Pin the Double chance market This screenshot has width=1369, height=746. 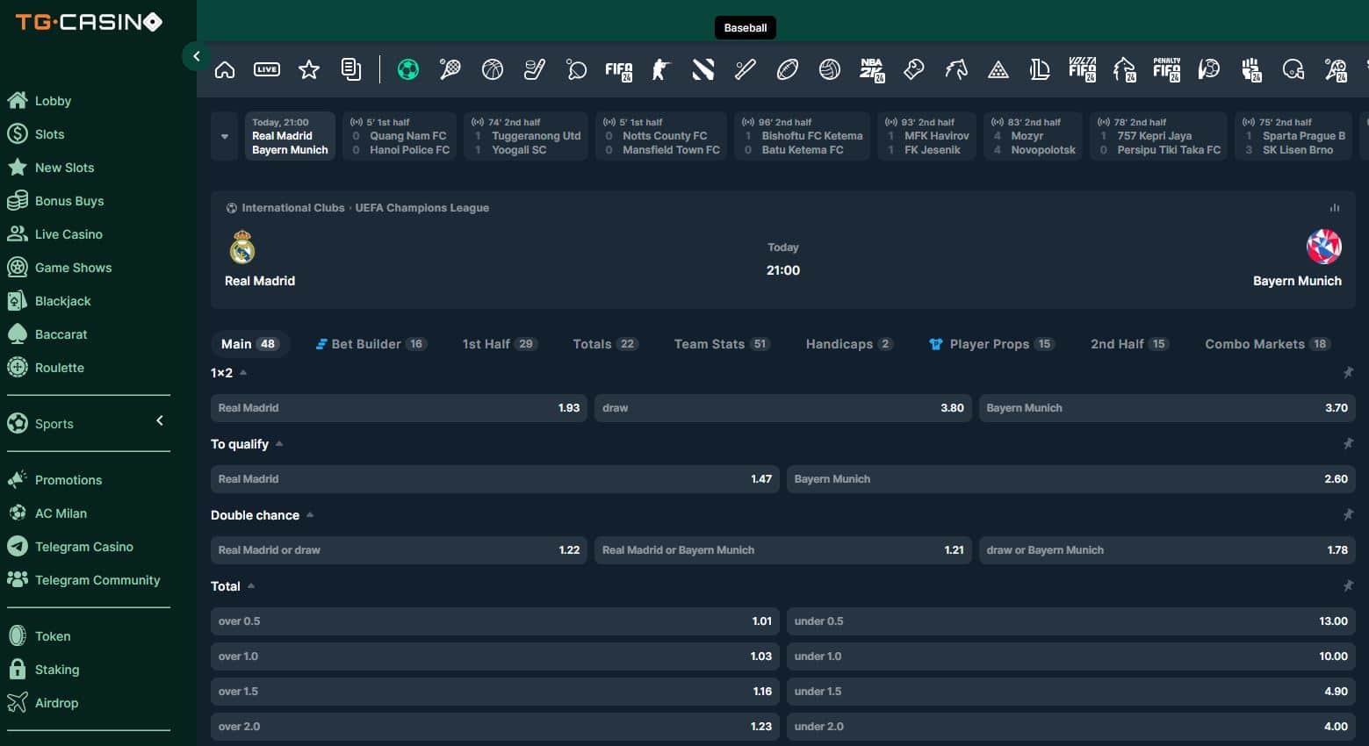click(x=1348, y=515)
